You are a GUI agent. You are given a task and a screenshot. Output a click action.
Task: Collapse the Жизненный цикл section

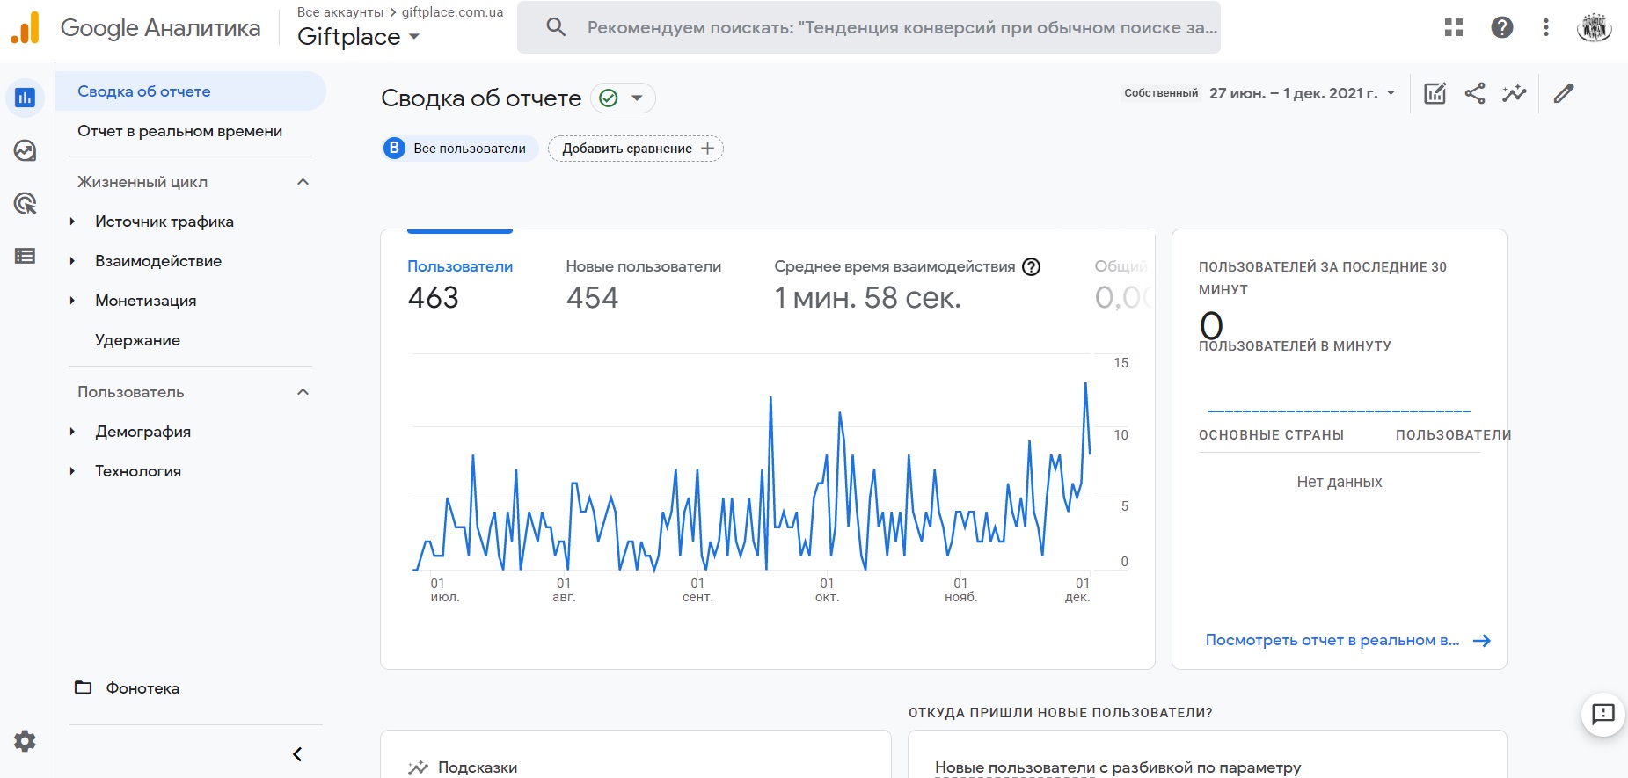303,182
